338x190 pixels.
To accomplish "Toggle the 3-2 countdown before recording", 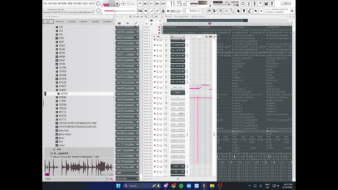I will click(152, 4).
